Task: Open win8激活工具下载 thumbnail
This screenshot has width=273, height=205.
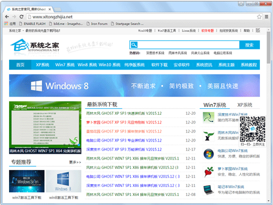Action: (64, 181)
